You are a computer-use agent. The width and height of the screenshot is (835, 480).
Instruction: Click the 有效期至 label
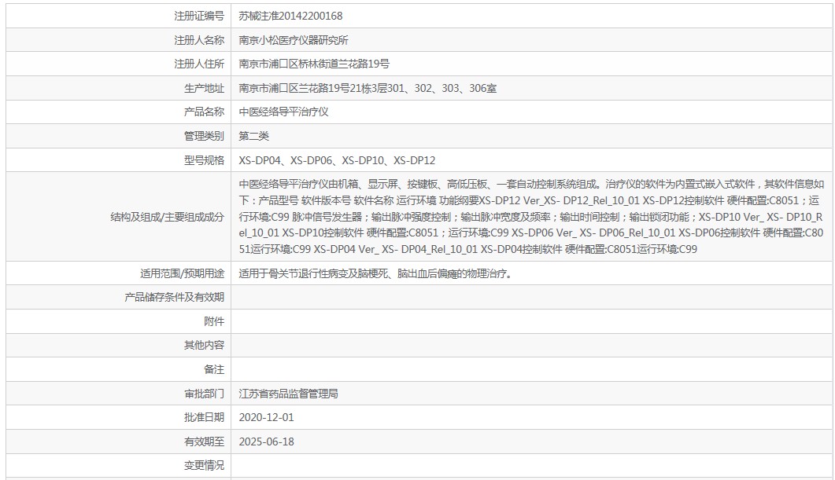(x=204, y=442)
